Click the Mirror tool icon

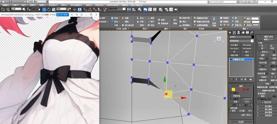[x=129, y=9]
